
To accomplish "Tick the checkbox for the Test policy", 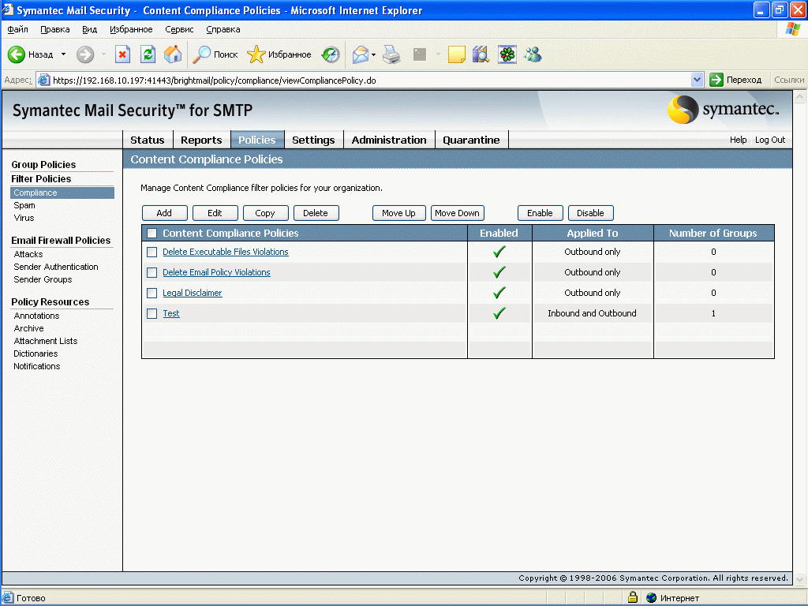I will click(x=152, y=314).
